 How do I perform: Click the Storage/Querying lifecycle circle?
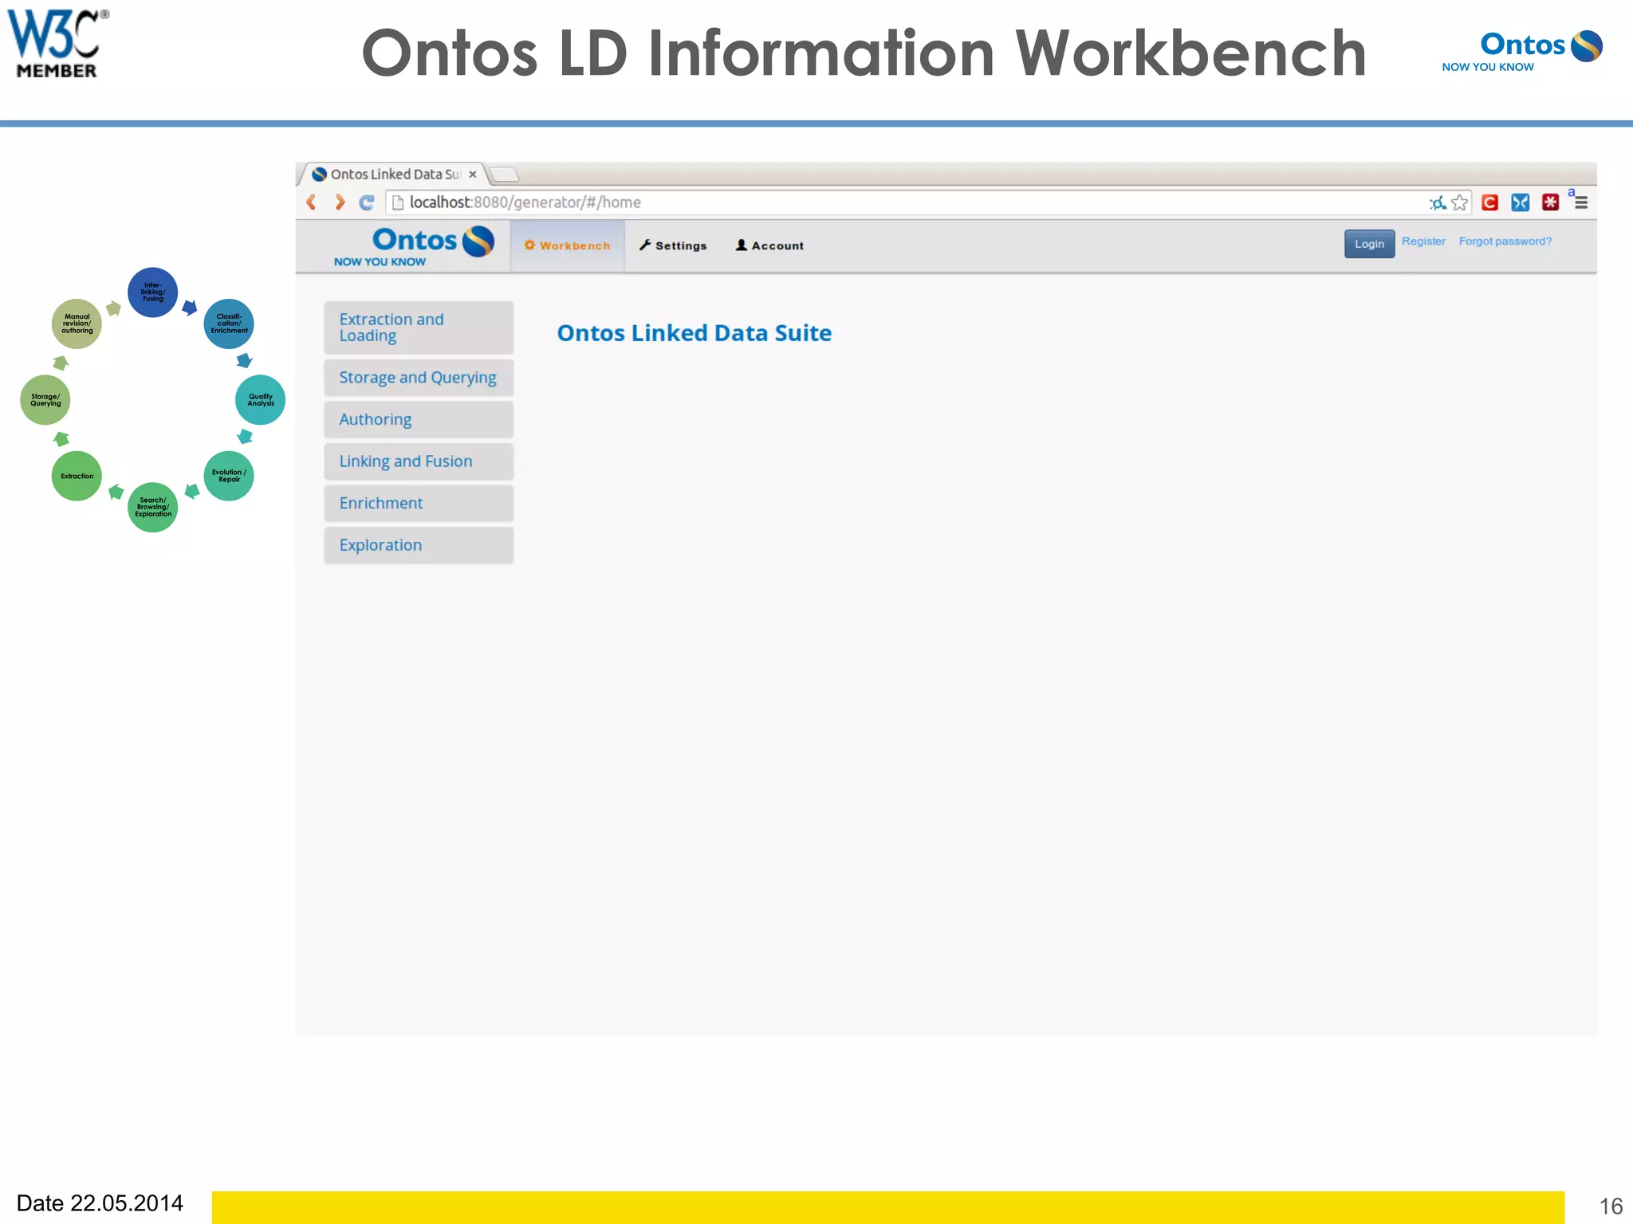45,400
